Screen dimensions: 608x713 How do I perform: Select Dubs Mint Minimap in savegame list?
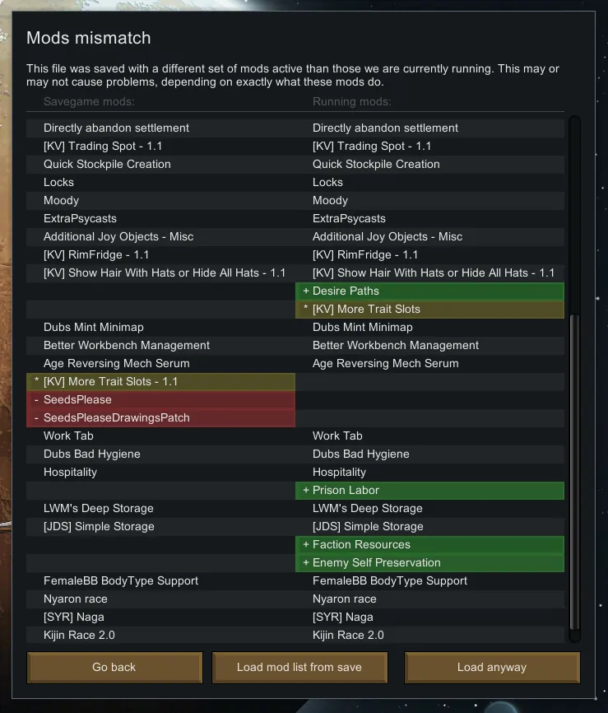tap(93, 327)
